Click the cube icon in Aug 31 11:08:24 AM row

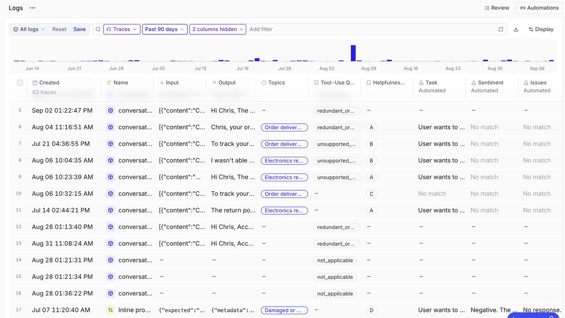coord(110,244)
